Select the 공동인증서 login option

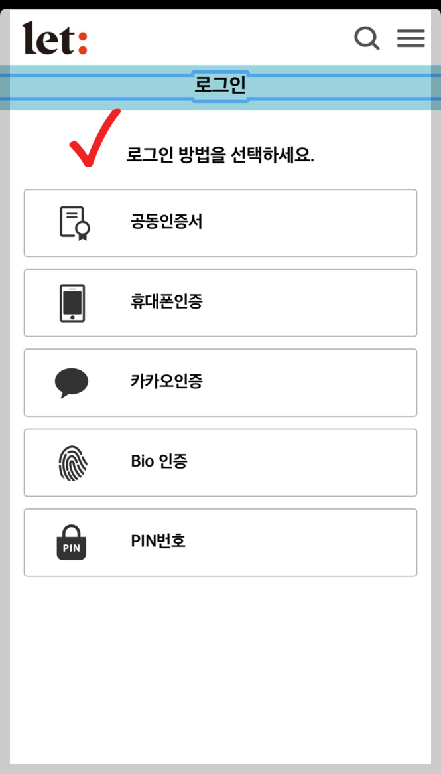click(220, 222)
